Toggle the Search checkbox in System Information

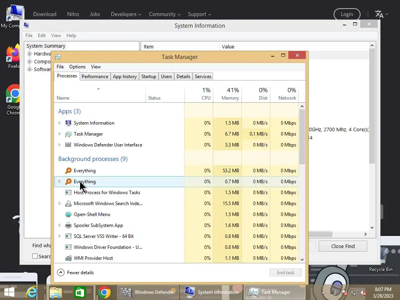click(35, 256)
